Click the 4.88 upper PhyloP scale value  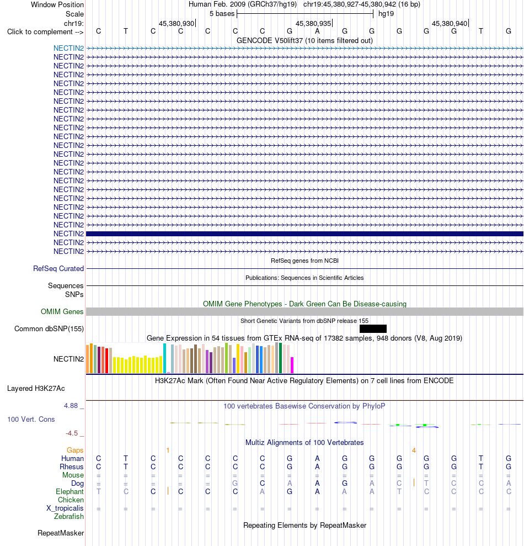click(x=71, y=405)
